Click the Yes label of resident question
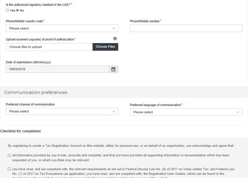This screenshot has width=248, height=178. click(x=12, y=10)
